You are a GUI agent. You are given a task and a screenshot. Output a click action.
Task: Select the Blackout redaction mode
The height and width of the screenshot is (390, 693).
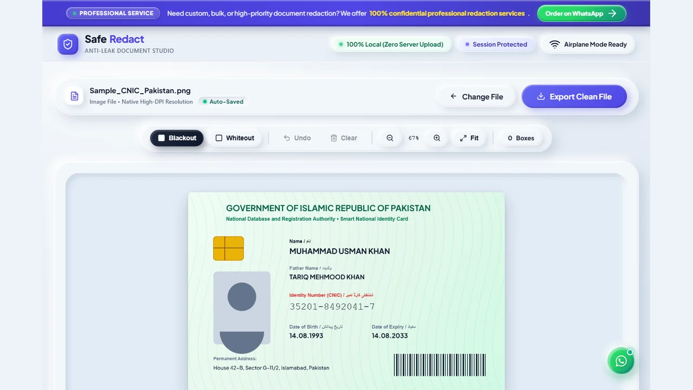pyautogui.click(x=177, y=138)
